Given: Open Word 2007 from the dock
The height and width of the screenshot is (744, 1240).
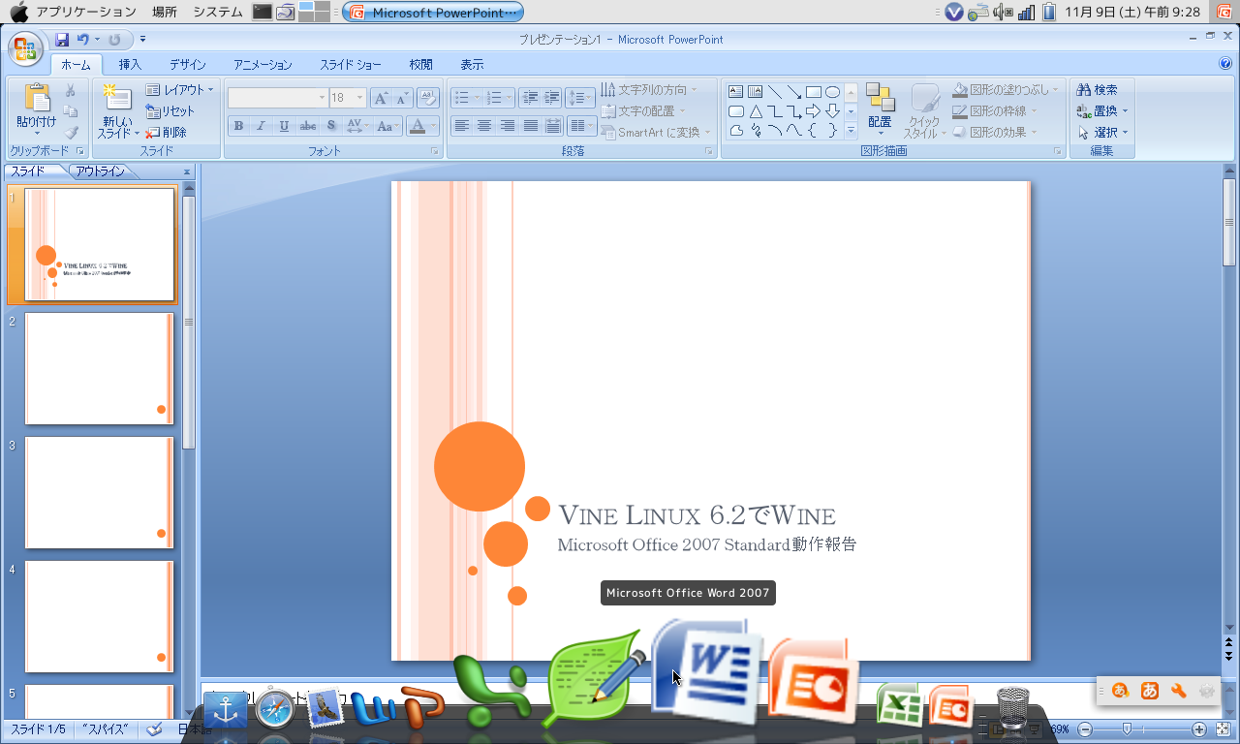Looking at the screenshot, I should [x=708, y=671].
